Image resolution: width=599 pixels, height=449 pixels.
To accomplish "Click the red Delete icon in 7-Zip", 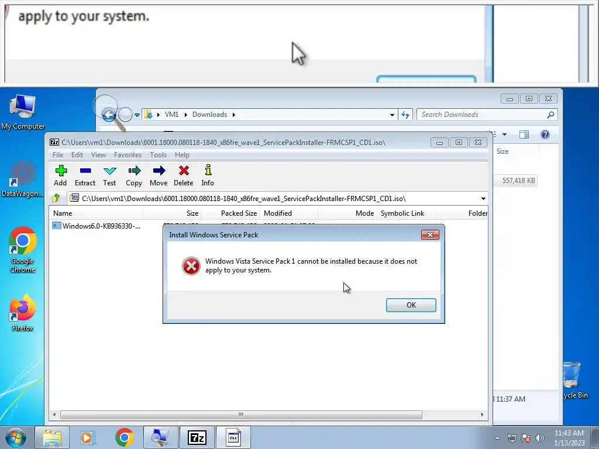I will [183, 175].
